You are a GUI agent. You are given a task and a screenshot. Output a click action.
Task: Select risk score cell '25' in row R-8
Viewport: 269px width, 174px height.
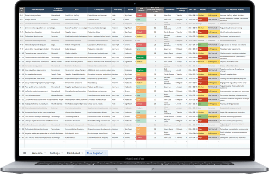155,45
